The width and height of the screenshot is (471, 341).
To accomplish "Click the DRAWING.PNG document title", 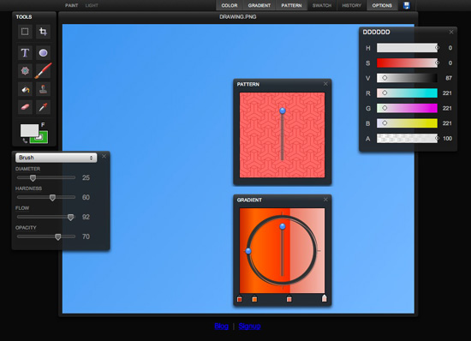I will [238, 17].
